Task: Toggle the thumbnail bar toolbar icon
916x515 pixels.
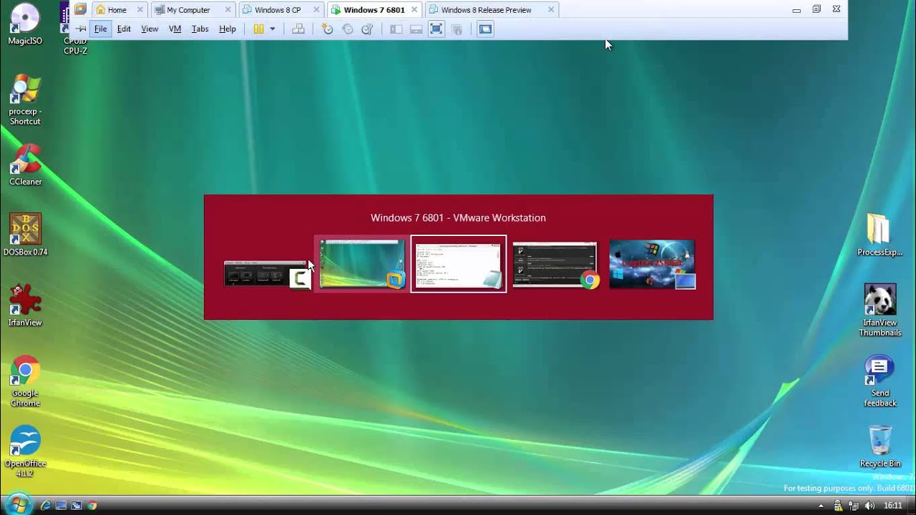Action: tap(416, 29)
